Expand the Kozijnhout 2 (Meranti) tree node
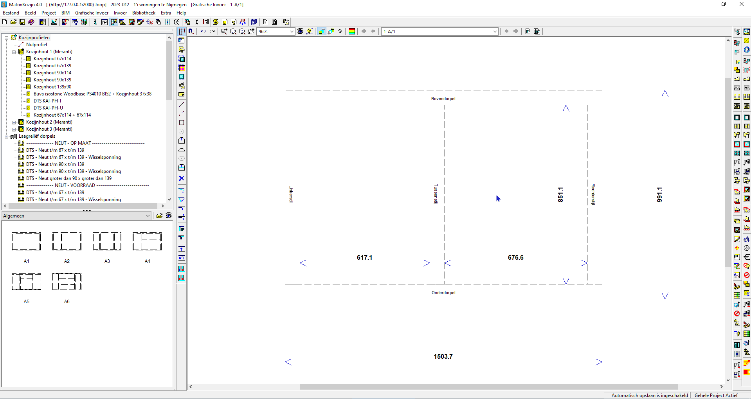751x399 pixels. (x=14, y=122)
